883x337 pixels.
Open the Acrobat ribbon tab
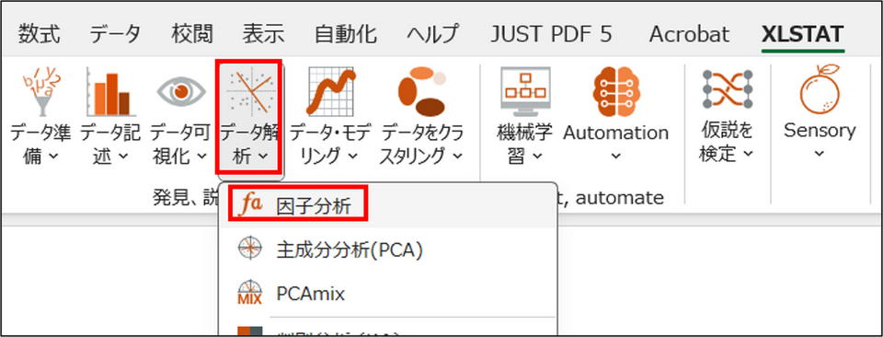click(x=689, y=34)
